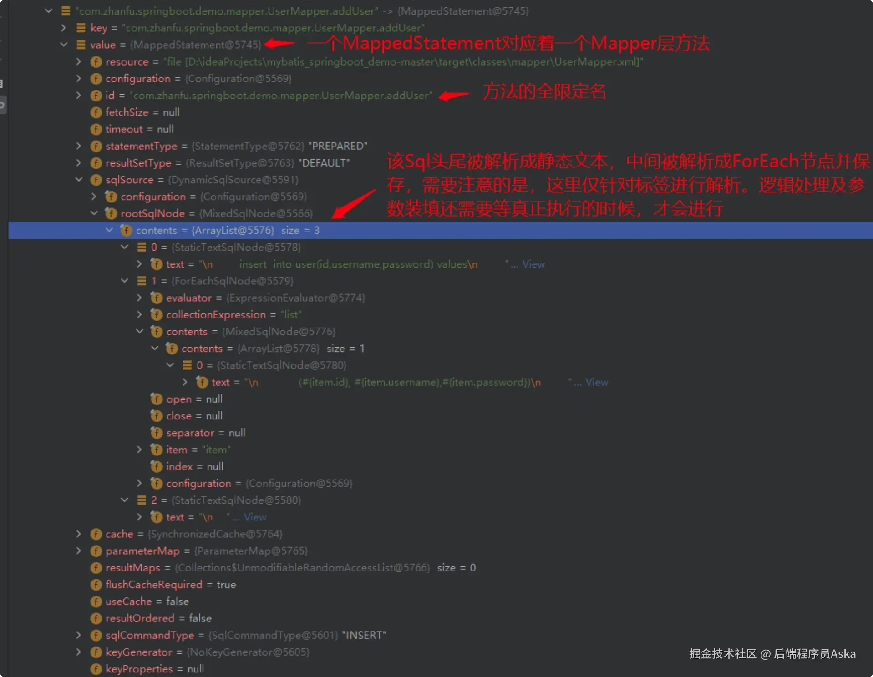Image resolution: width=873 pixels, height=677 pixels.
Task: Expand the cache SynchronizedCache row
Action: (79, 534)
